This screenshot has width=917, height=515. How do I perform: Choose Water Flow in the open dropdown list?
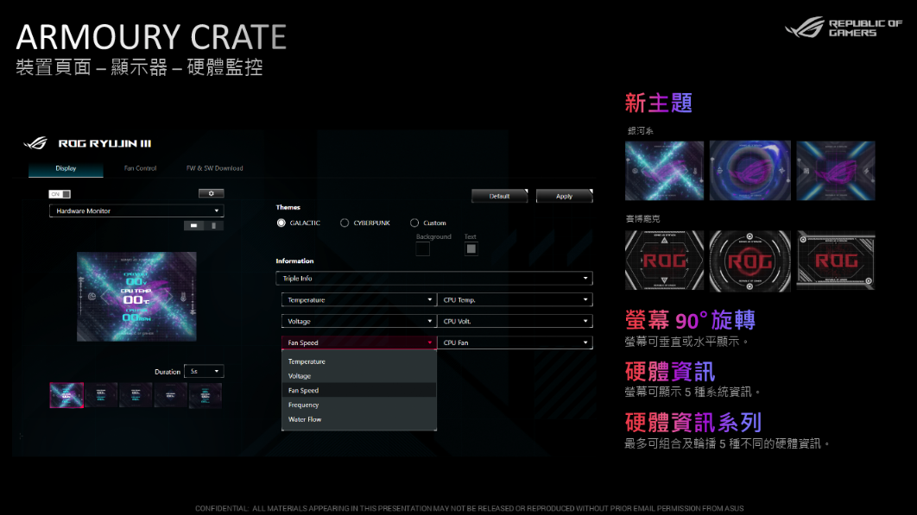[359, 419]
